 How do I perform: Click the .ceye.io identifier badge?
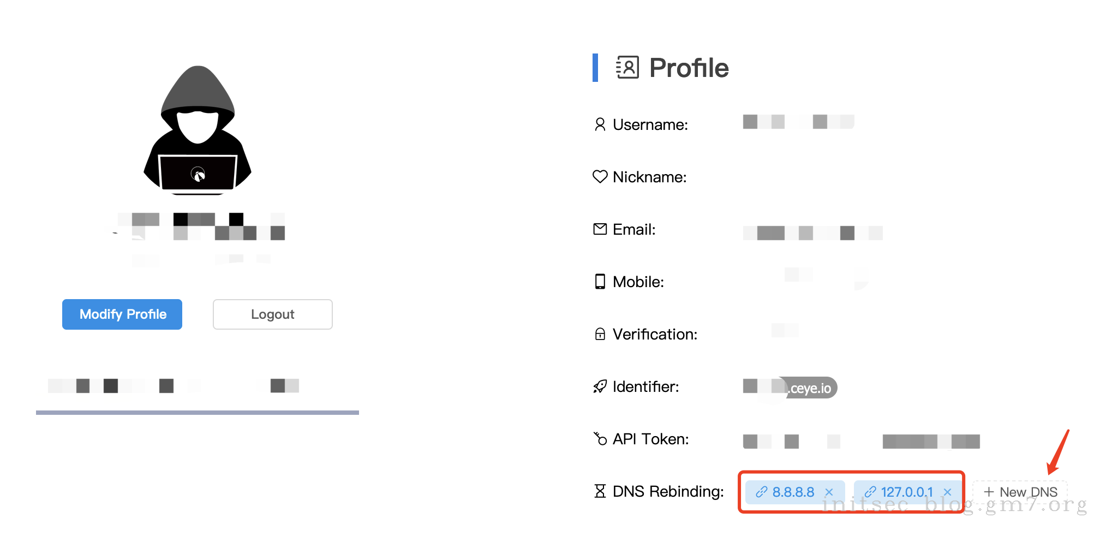[x=810, y=388]
